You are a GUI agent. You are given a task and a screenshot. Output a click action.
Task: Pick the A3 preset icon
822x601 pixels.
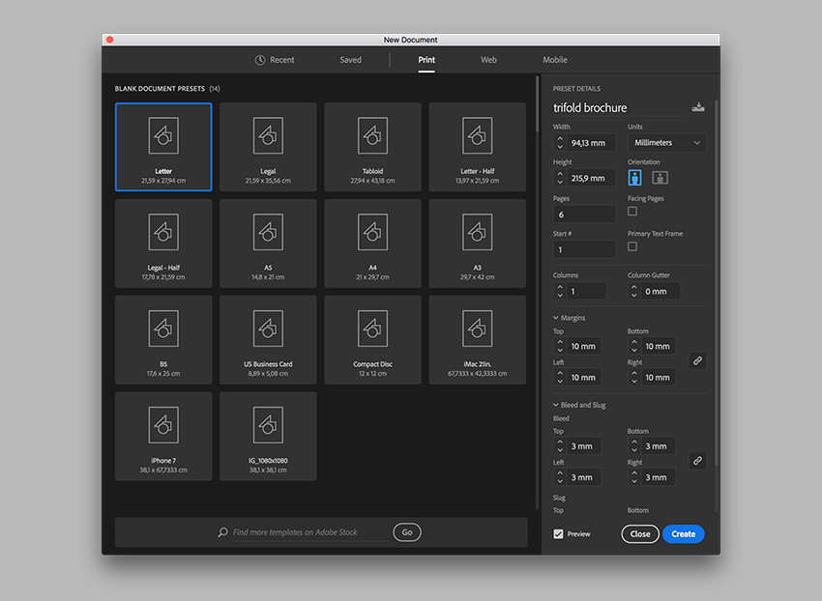pos(477,232)
